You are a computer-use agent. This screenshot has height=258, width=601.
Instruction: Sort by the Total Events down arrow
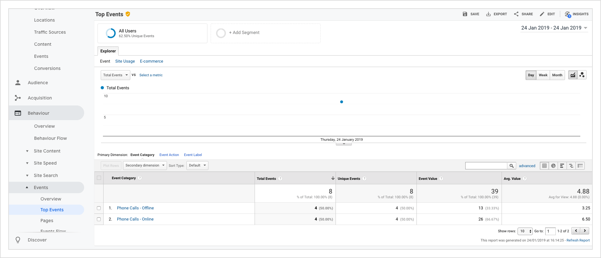(x=333, y=178)
